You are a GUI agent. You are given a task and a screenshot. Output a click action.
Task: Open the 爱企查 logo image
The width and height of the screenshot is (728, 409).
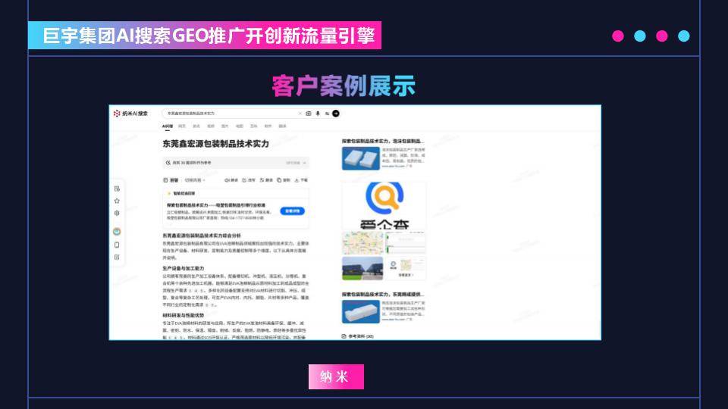(384, 205)
